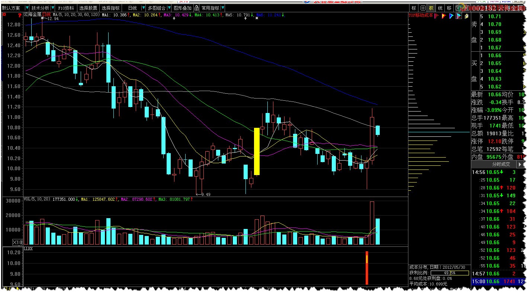
Task: Click the 线 drawing line tool
Action: pos(440,8)
